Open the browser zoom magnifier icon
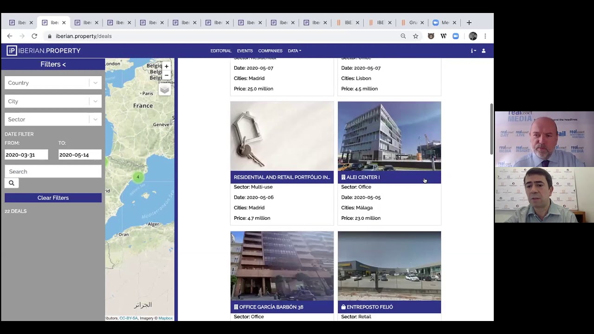The width and height of the screenshot is (594, 334). point(403,36)
